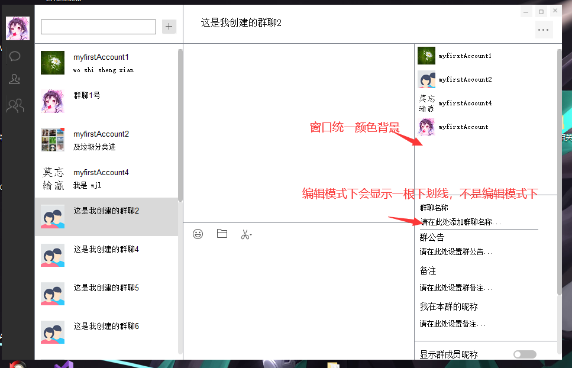Open the three-dots more options button
The width and height of the screenshot is (572, 368).
pos(543,30)
